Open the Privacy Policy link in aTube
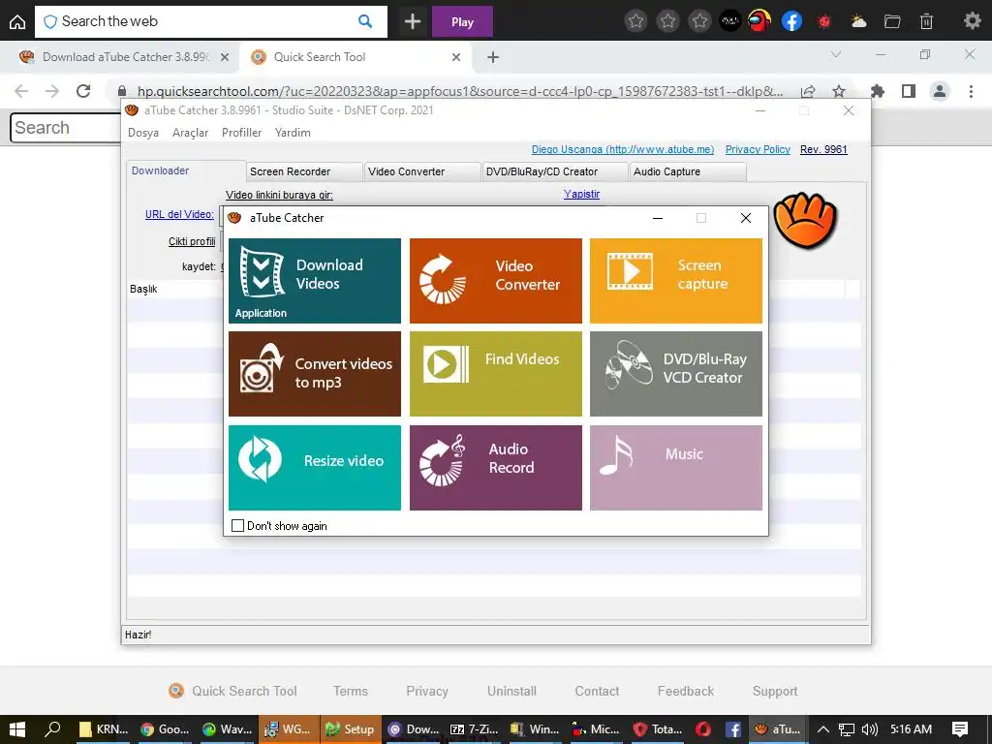 (758, 149)
